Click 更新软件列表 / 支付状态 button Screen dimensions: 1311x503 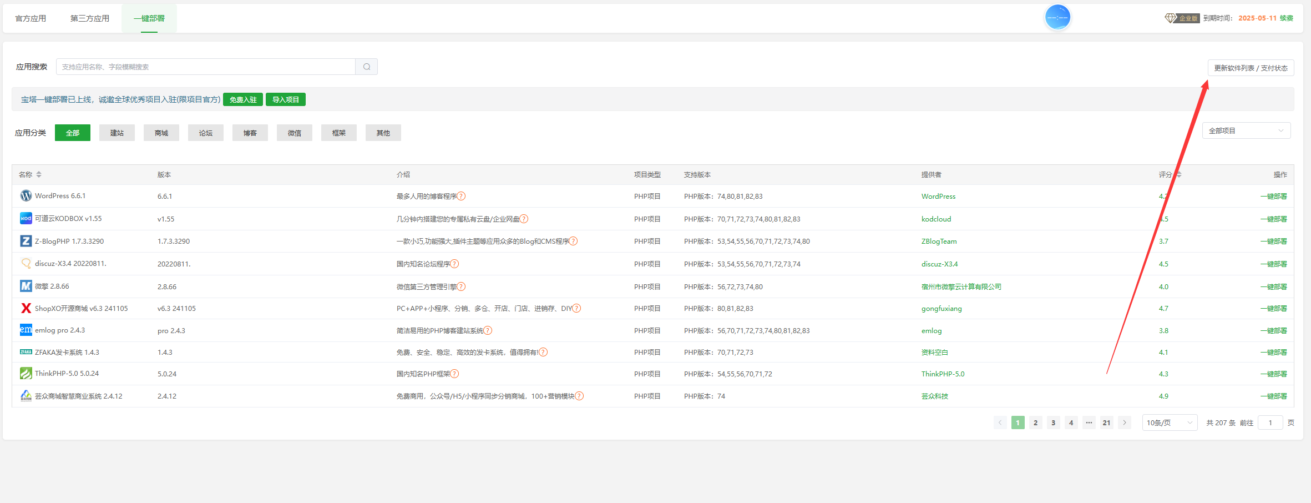click(1251, 68)
